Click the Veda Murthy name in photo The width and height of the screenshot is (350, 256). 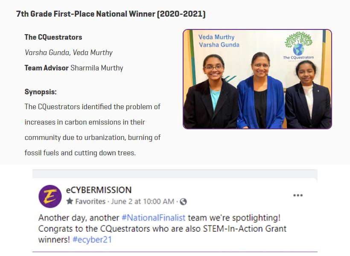pos(216,37)
